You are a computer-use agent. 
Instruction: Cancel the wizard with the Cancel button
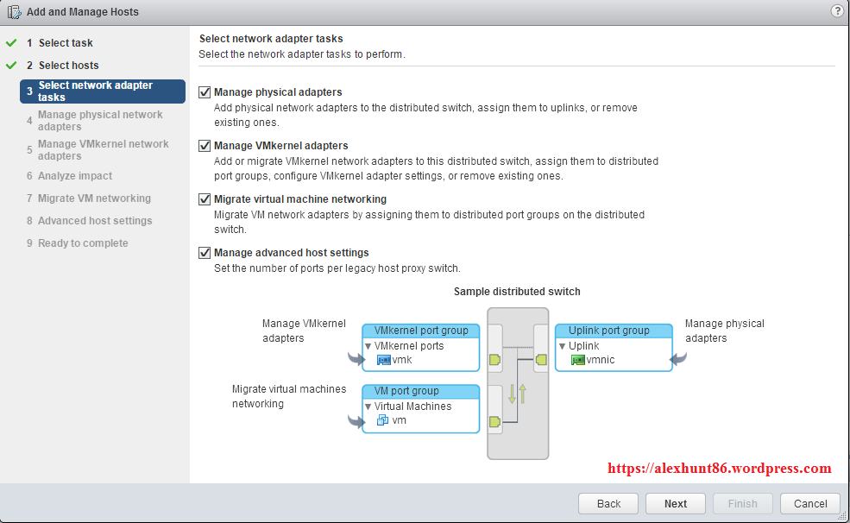click(x=809, y=504)
